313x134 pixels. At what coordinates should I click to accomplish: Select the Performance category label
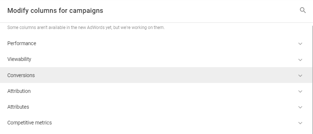pos(22,43)
